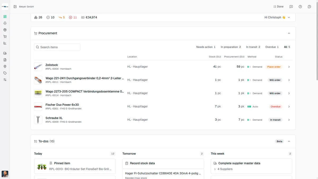This screenshot has width=318, height=179.
Task: Open the shopping cart icon in sidebar
Action: (x=5, y=37)
